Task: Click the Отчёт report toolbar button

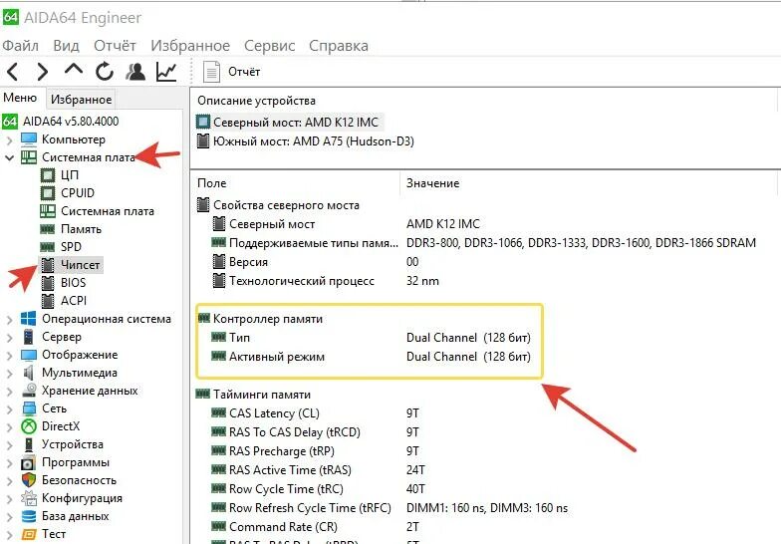Action: click(231, 72)
